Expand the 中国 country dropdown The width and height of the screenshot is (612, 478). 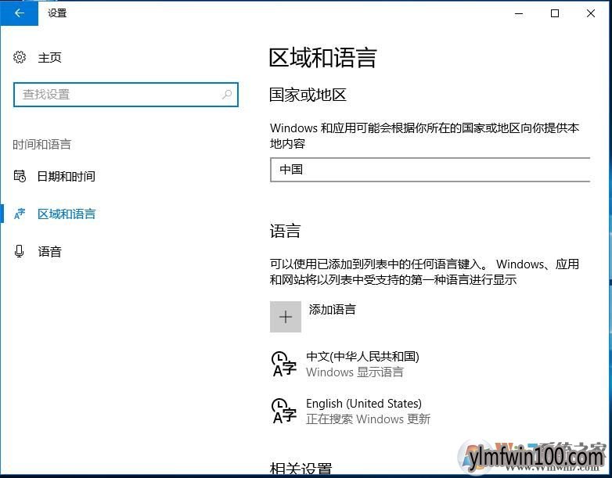tap(430, 170)
